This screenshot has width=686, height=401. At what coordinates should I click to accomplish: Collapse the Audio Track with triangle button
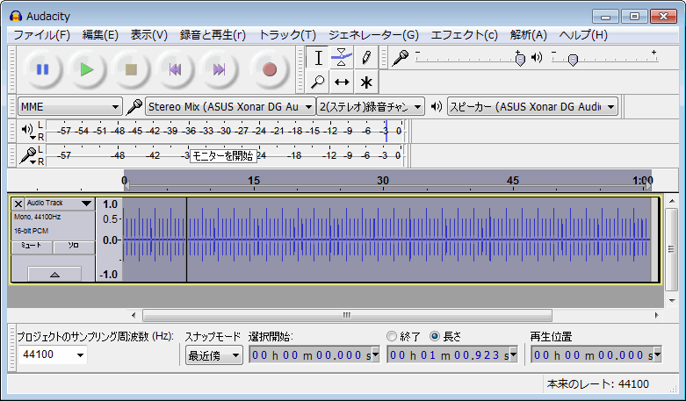[x=54, y=275]
